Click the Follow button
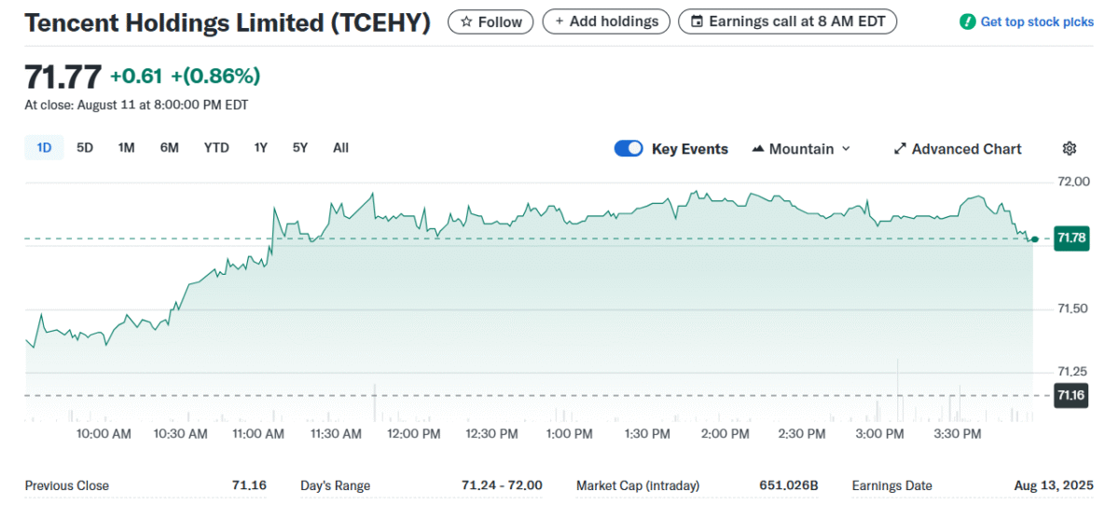 pyautogui.click(x=490, y=21)
